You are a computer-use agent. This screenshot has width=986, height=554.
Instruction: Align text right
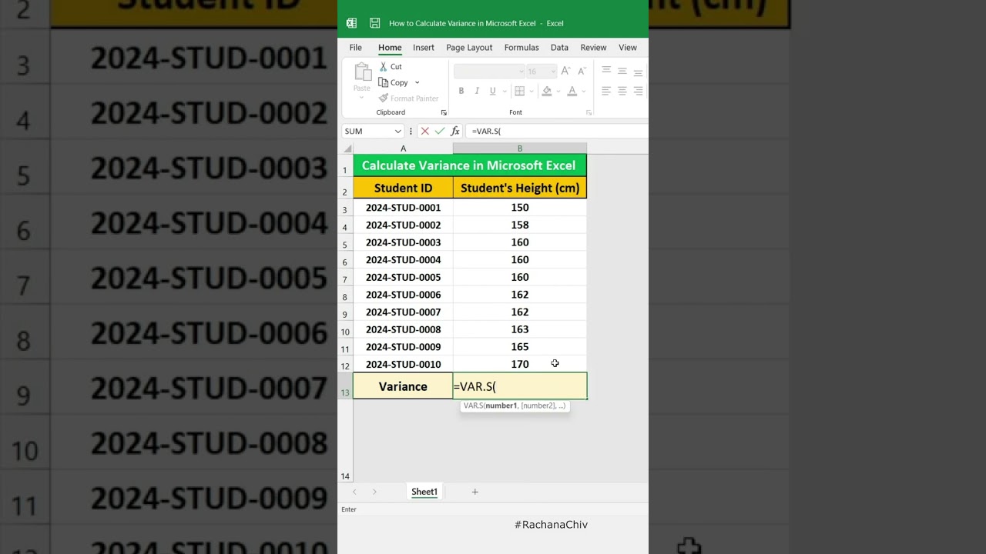638,91
